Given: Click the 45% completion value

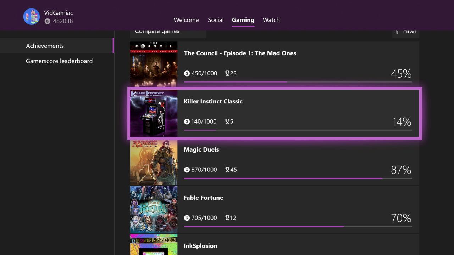Looking at the screenshot, I should click(x=401, y=74).
